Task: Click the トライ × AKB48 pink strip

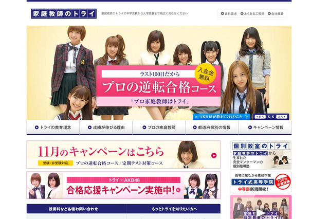Action: [123, 180]
